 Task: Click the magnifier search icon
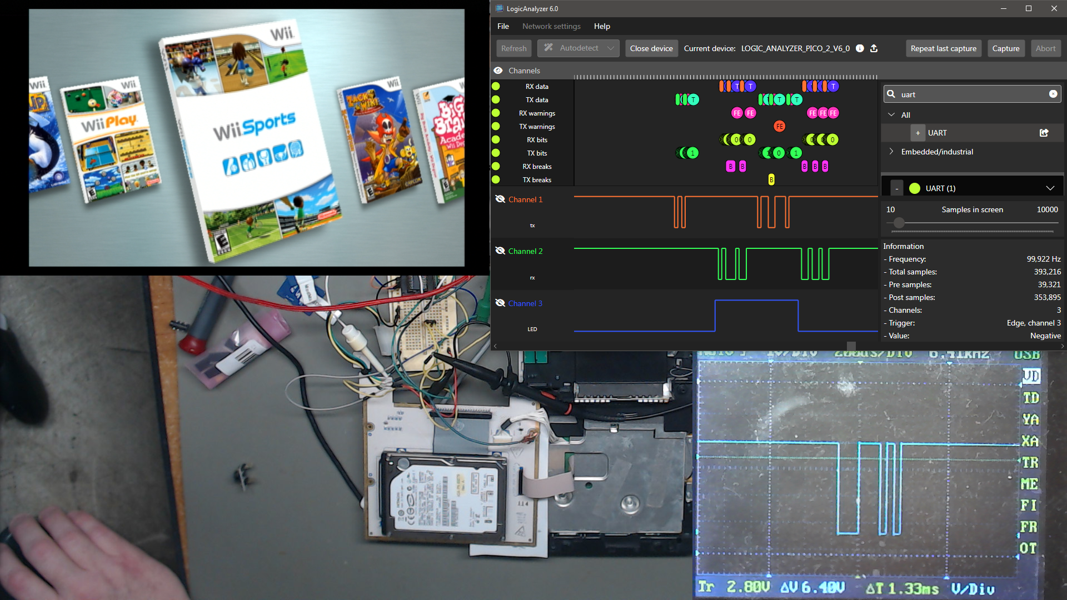point(891,94)
